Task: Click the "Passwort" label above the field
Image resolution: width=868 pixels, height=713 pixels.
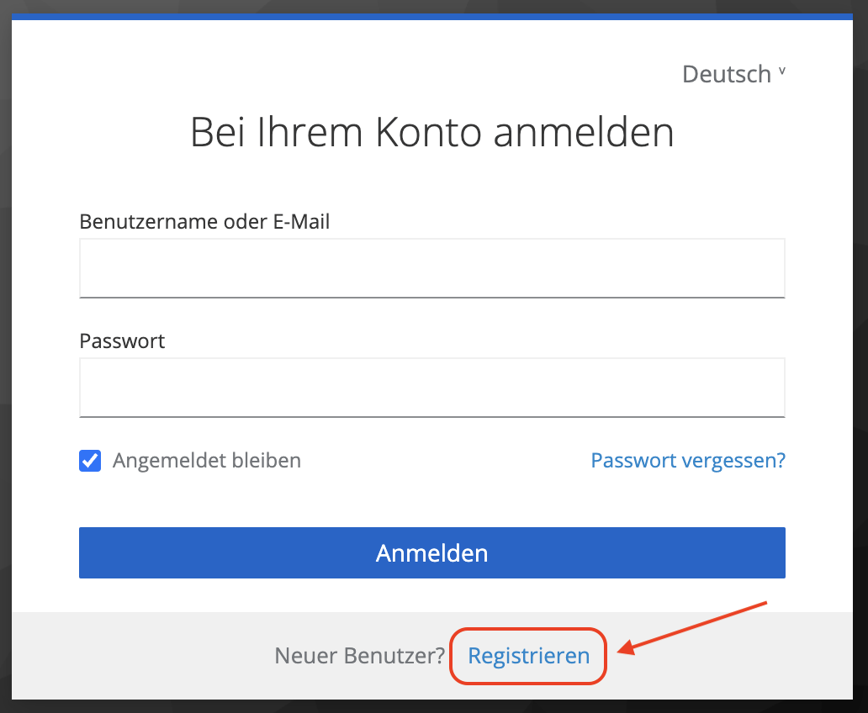Action: pos(122,341)
